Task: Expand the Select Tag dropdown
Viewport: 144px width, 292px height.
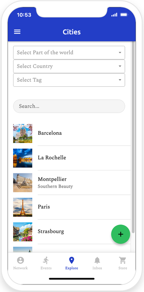Action: [x=69, y=80]
